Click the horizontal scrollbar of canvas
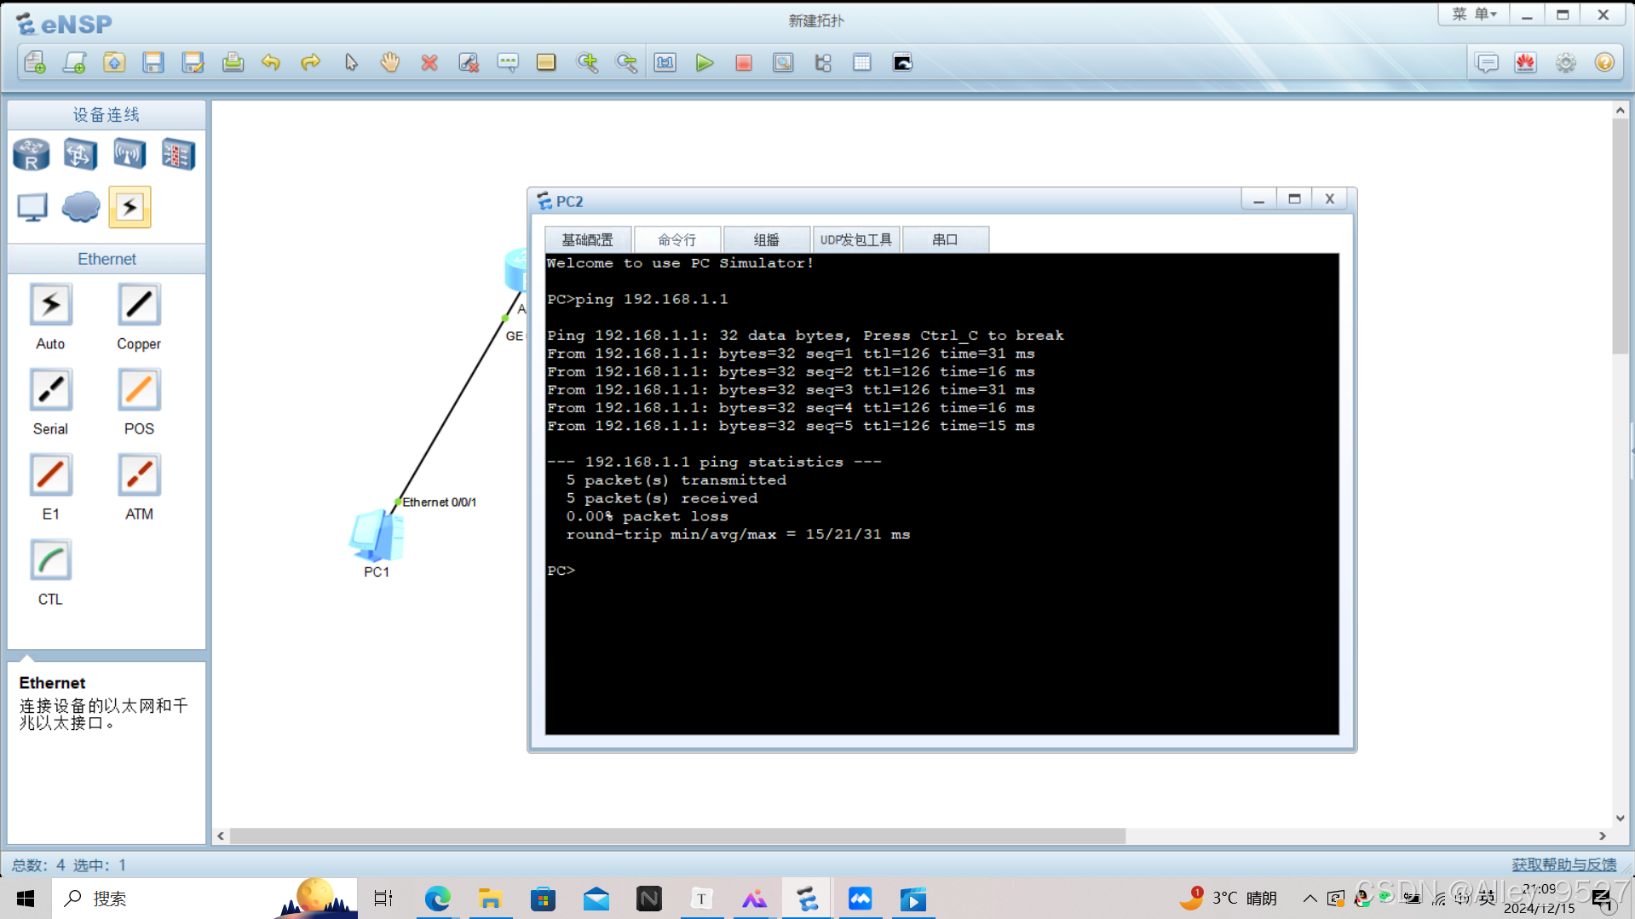 [x=677, y=836]
